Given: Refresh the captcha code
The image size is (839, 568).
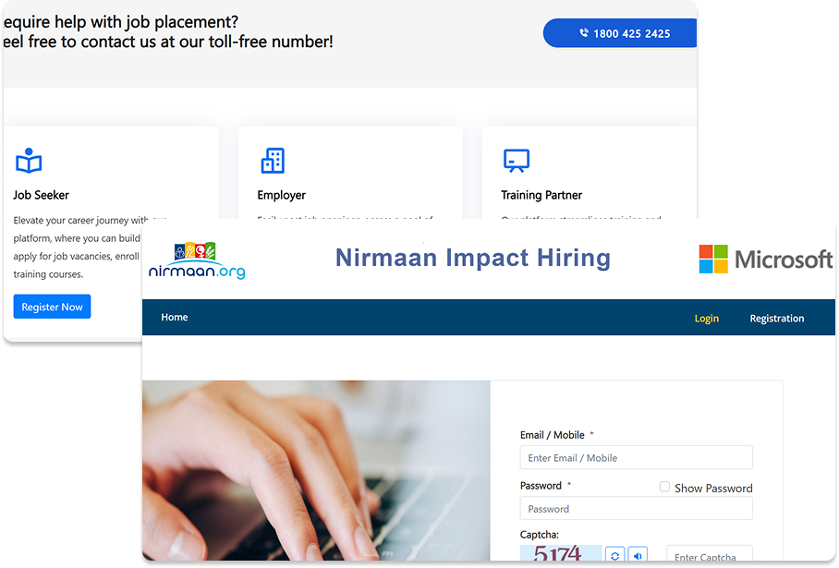Looking at the screenshot, I should point(614,554).
